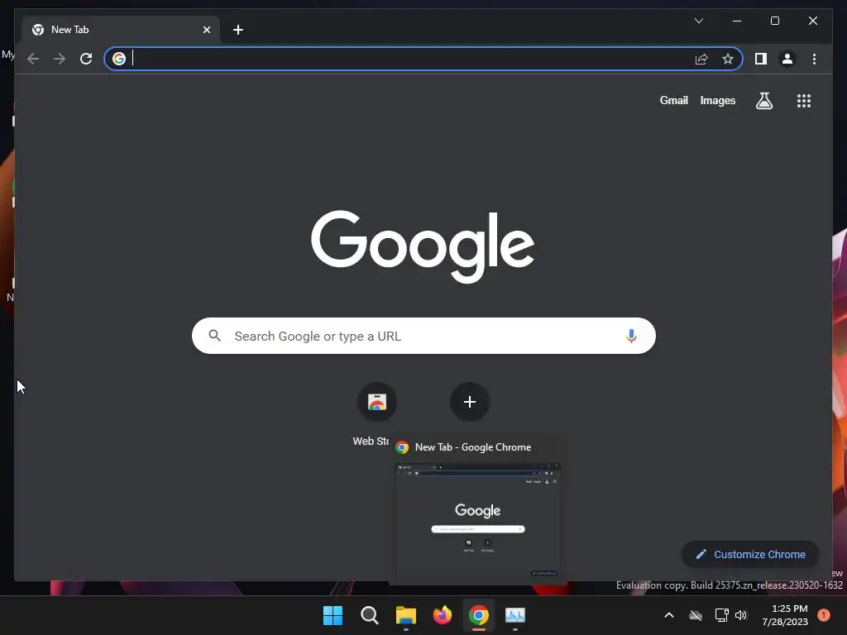Open the Images link
Viewport: 847px width, 635px height.
(717, 100)
